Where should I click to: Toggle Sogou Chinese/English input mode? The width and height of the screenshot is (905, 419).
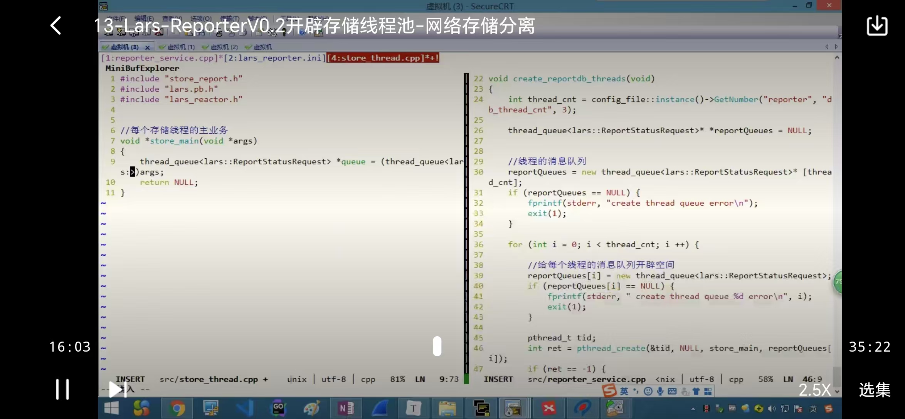(624, 391)
